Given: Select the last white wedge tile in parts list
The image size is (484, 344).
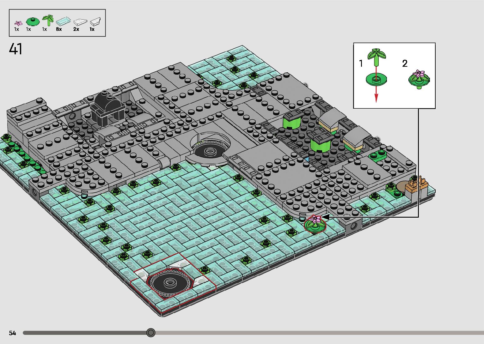Looking at the screenshot, I should point(95,21).
